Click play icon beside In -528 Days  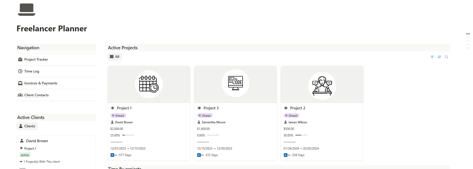(285, 155)
